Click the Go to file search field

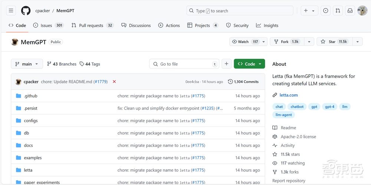pos(184,64)
